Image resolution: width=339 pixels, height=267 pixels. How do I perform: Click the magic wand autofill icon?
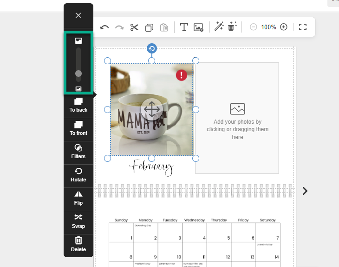pos(219,26)
